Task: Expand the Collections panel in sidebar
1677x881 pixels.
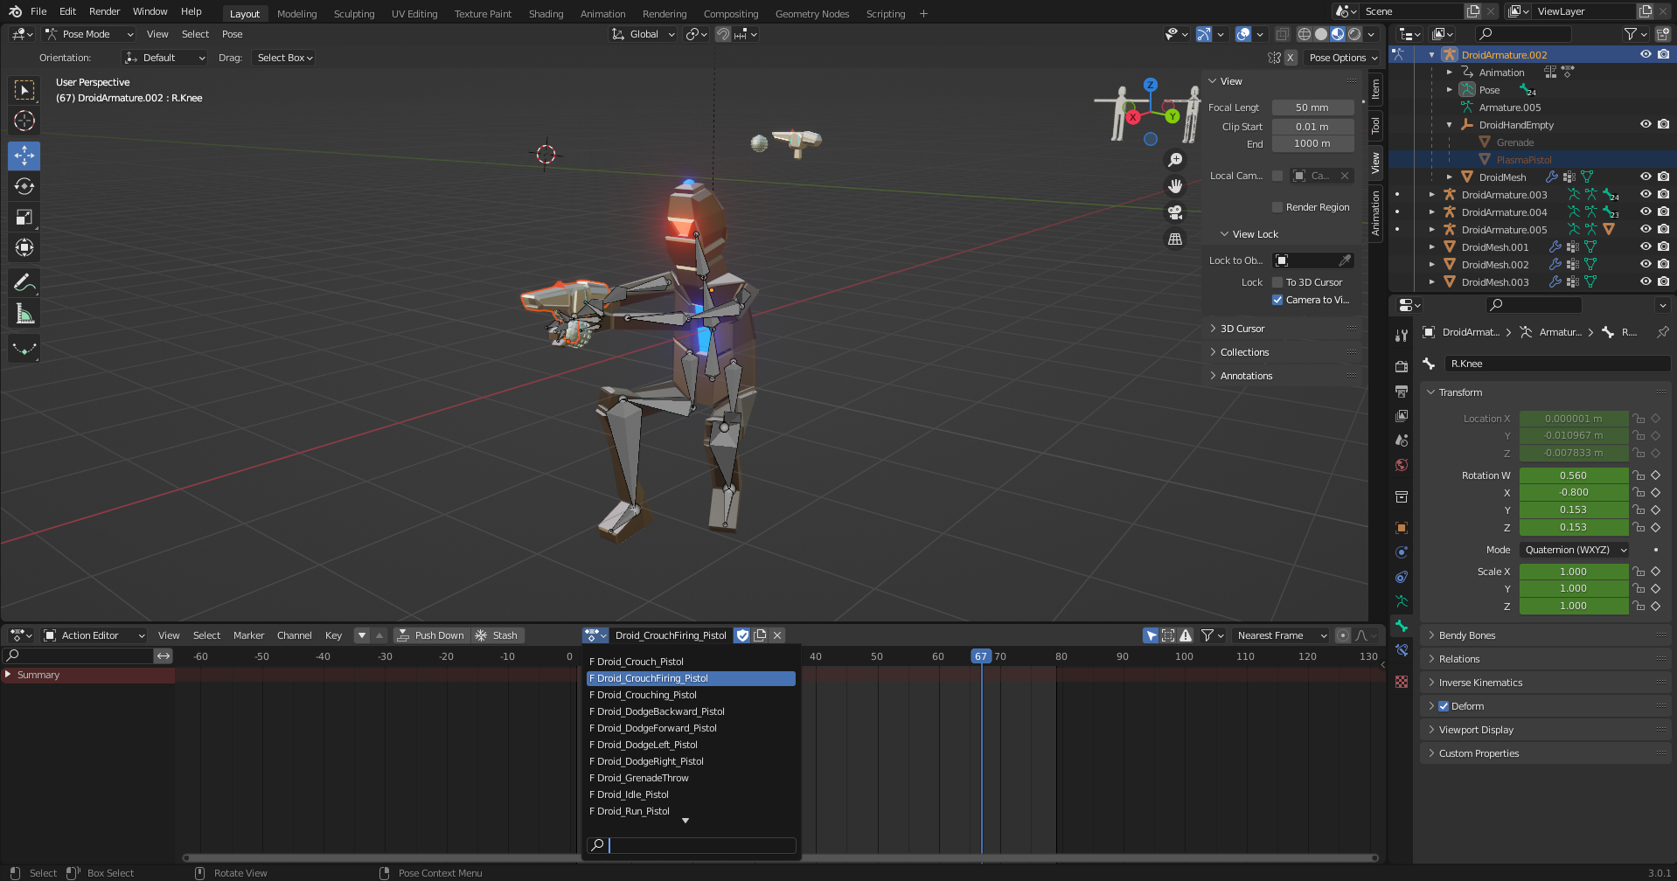Action: pos(1244,352)
